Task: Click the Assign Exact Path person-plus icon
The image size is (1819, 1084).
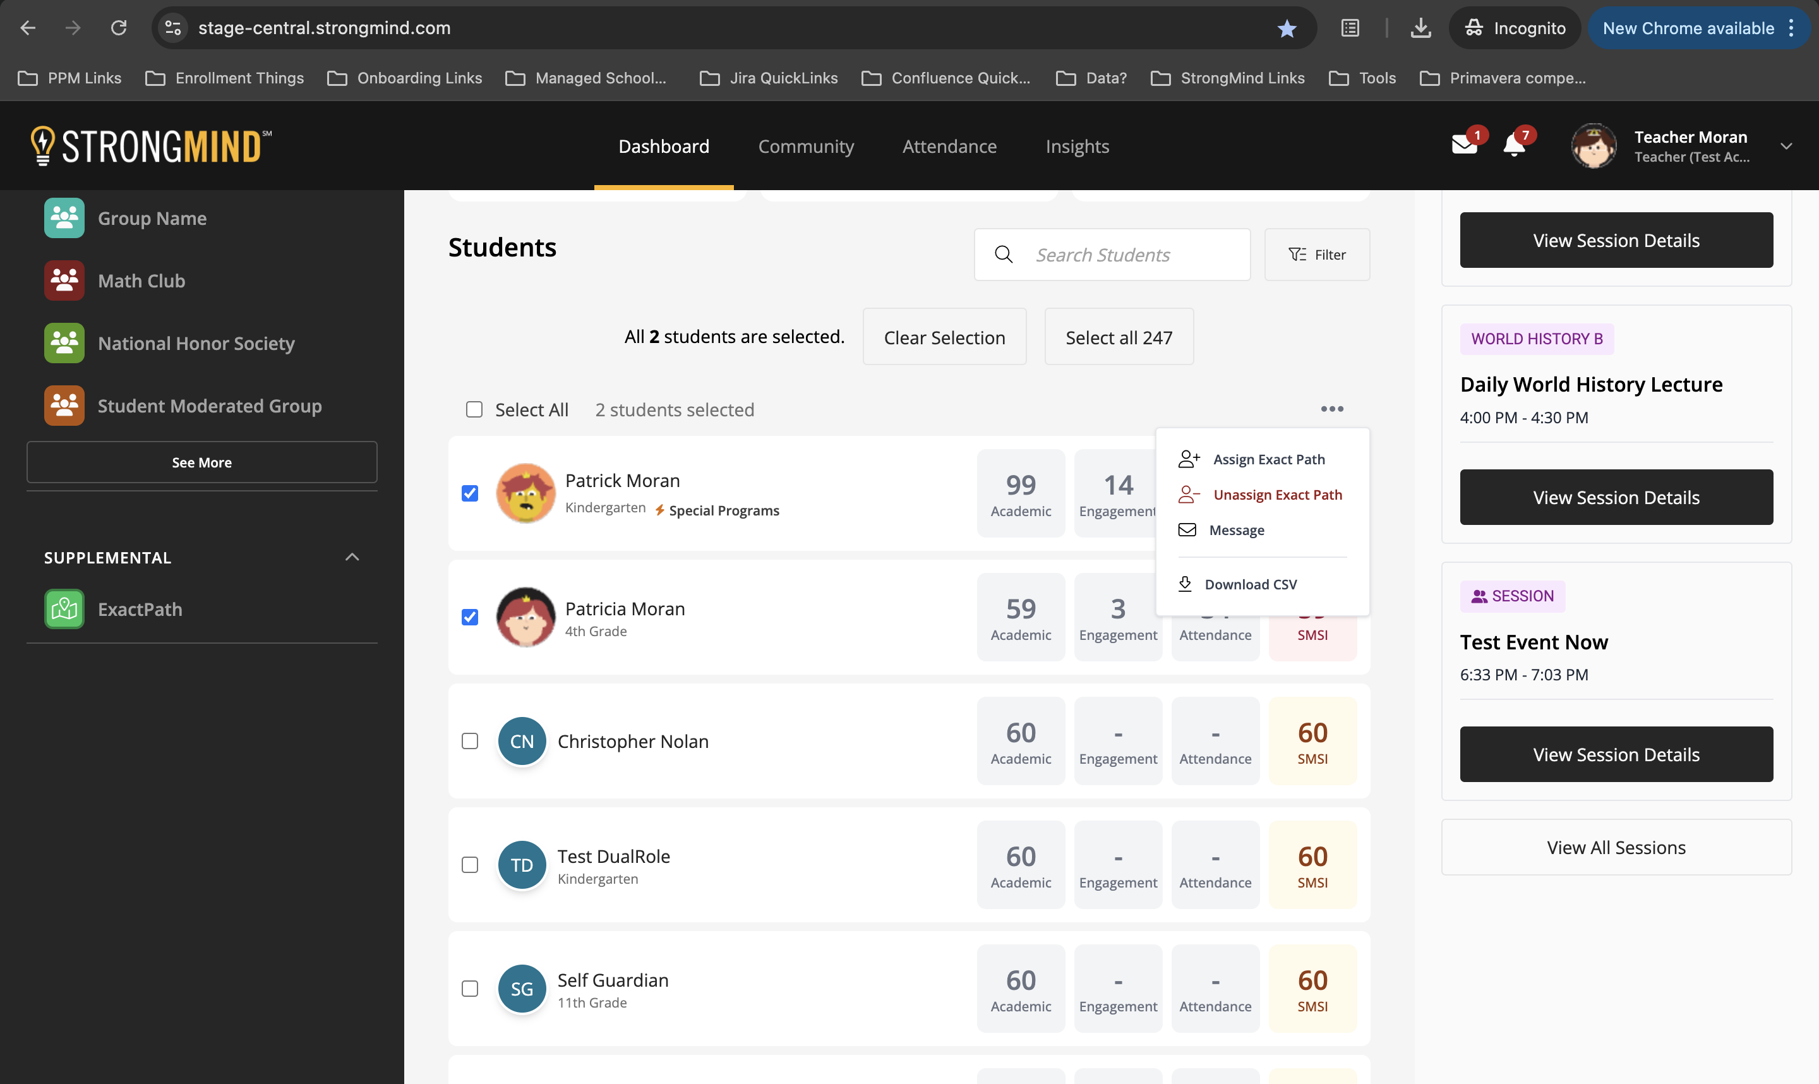Action: (1189, 459)
